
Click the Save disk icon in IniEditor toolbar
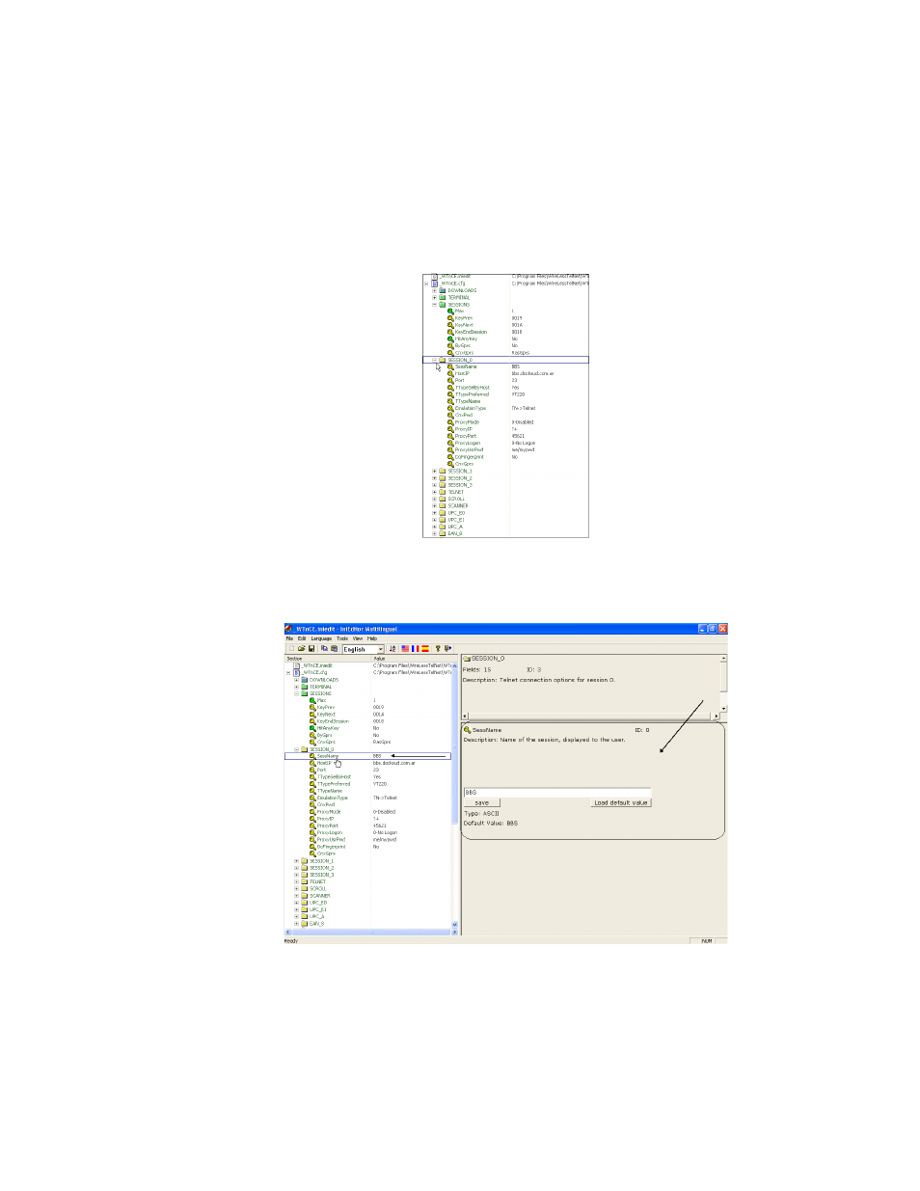click(x=311, y=649)
